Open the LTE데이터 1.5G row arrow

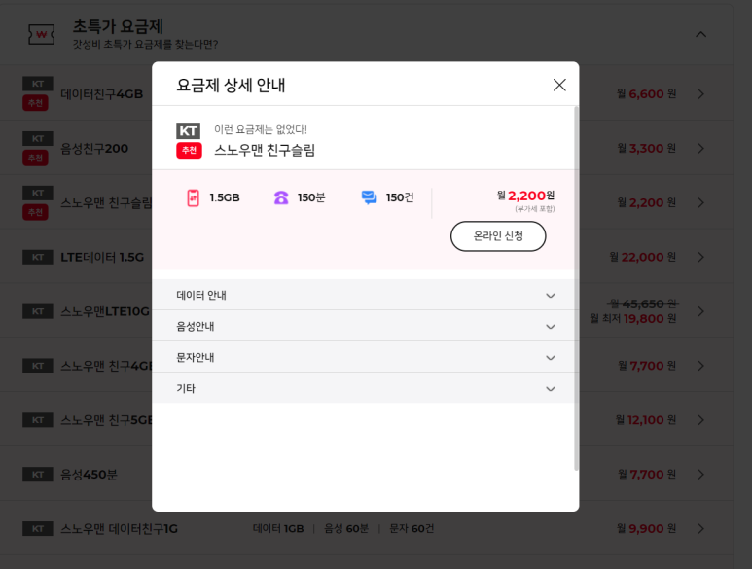pos(700,257)
